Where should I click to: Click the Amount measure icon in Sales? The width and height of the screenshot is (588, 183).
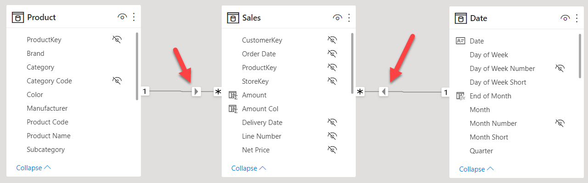coord(233,95)
